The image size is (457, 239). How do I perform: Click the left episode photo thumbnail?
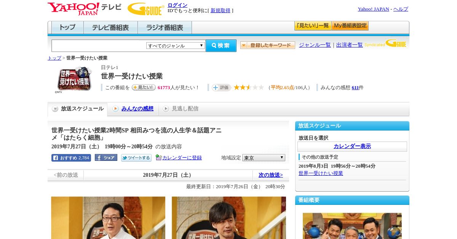click(x=108, y=218)
